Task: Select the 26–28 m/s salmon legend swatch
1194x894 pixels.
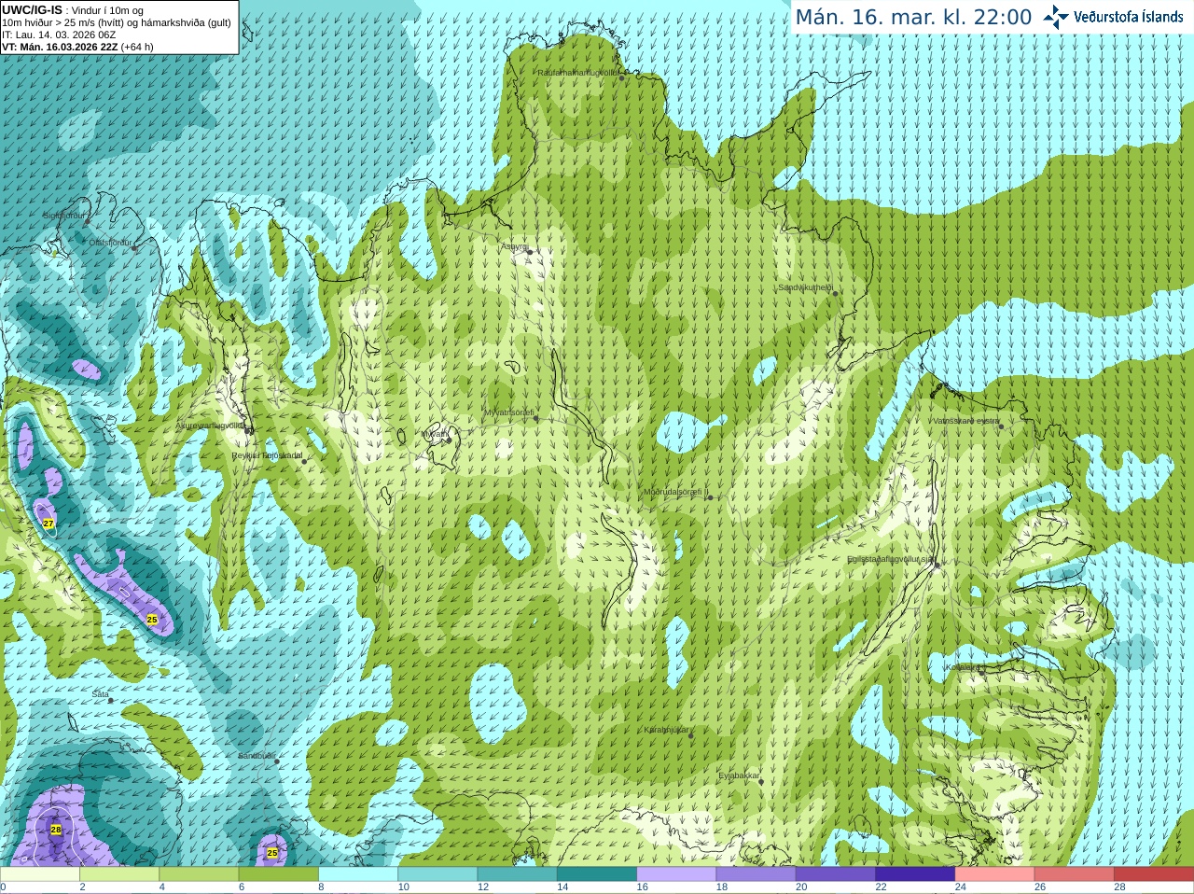Action: pos(1075,874)
